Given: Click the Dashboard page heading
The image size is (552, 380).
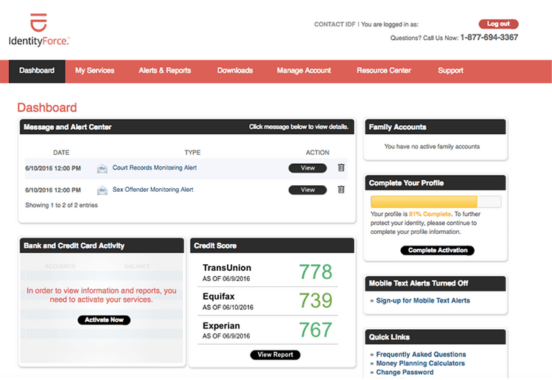Looking at the screenshot, I should (47, 108).
